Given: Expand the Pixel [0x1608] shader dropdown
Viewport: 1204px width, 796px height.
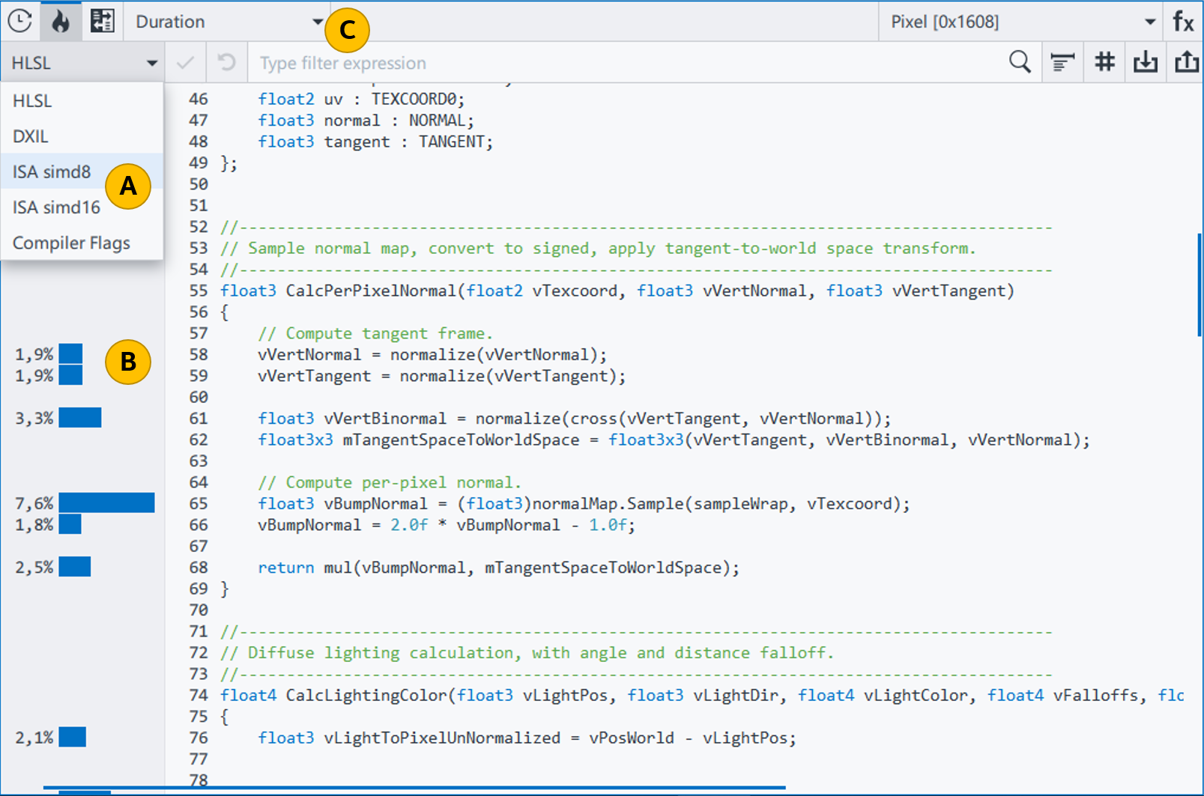Looking at the screenshot, I should (1020, 22).
